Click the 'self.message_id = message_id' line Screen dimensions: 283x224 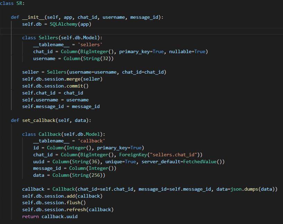click(61, 106)
